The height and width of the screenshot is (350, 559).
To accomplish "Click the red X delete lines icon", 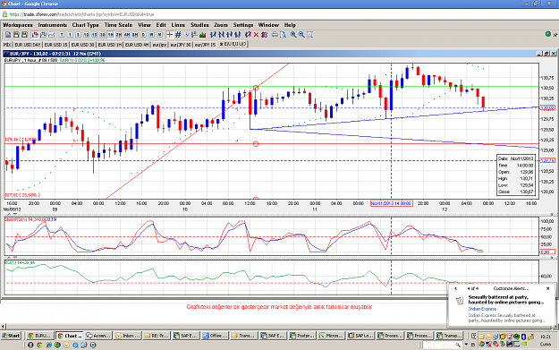I will (x=256, y=35).
